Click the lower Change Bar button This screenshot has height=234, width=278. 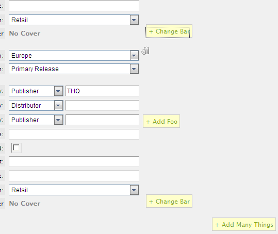click(x=169, y=201)
